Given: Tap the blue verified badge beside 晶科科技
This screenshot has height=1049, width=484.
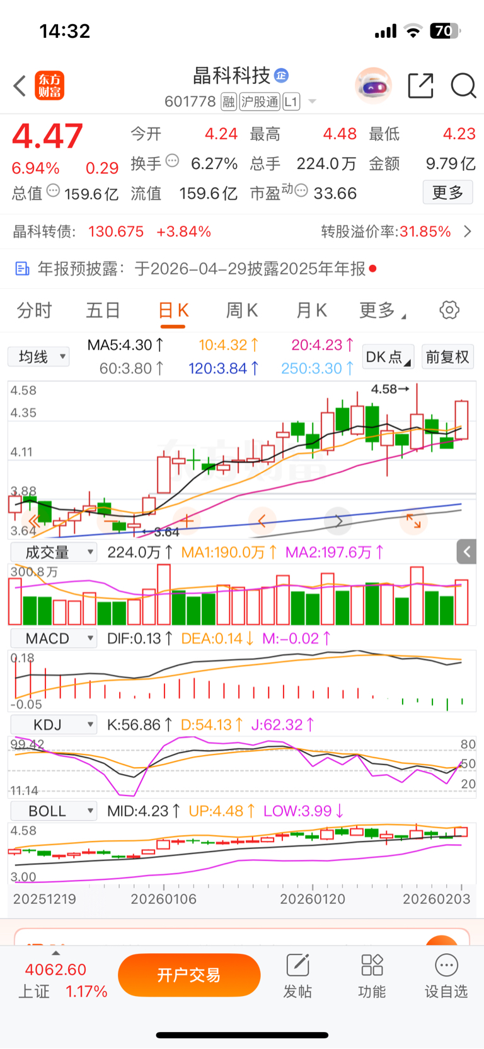Looking at the screenshot, I should click(281, 76).
